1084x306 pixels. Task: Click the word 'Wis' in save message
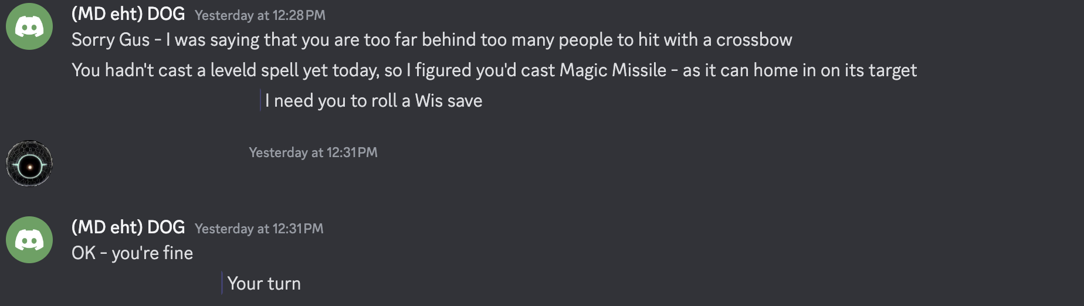click(x=429, y=101)
